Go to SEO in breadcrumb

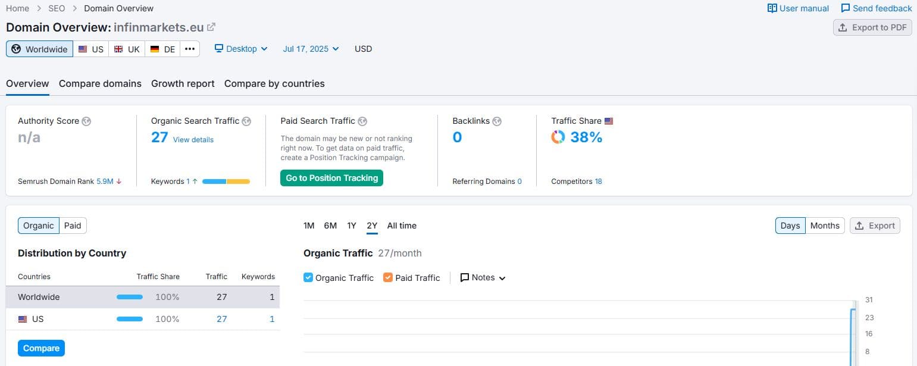(57, 8)
